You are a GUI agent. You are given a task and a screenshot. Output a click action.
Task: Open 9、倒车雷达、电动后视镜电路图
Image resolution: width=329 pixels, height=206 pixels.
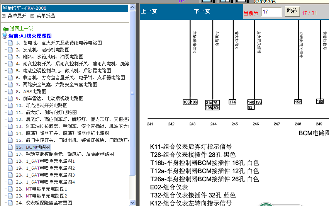49,99
